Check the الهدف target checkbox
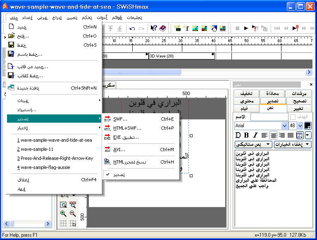Image resolution: width=317 pixels, height=240 pixels. click(x=293, y=117)
